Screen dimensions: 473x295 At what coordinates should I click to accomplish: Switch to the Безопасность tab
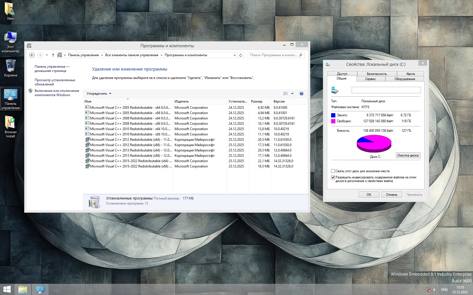tap(377, 74)
